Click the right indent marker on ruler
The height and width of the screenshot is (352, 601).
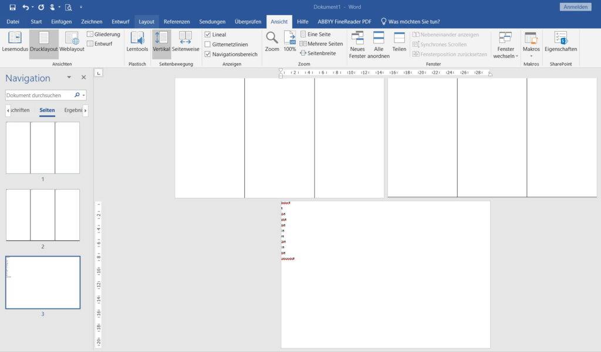click(x=490, y=73)
